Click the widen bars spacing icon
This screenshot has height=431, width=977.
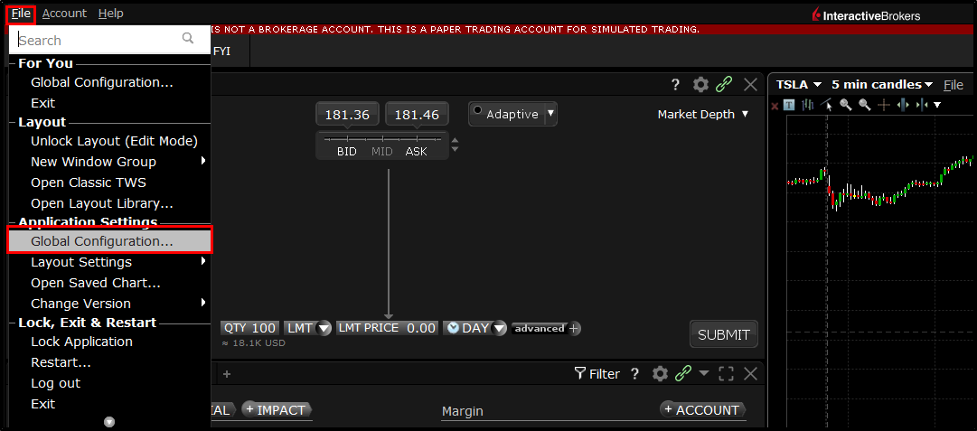(903, 105)
